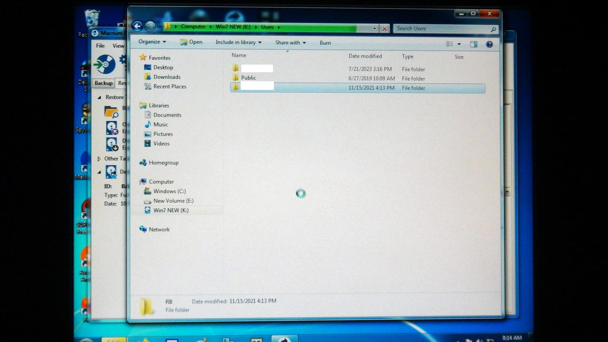This screenshot has height=342, width=608.
Task: Select Recent Places under Favorites
Action: (170, 86)
